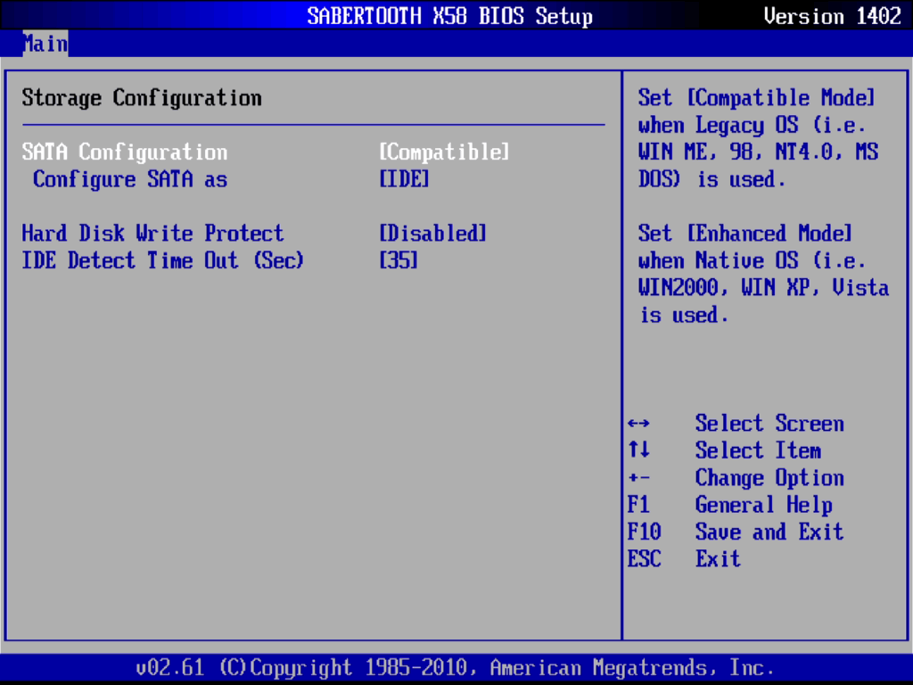Screen dimensions: 913x685
Task: Click Exit legend text
Action: [x=718, y=558]
